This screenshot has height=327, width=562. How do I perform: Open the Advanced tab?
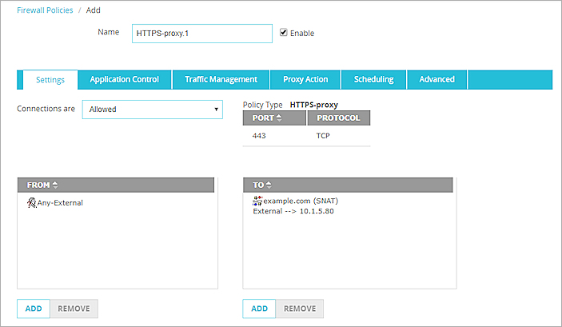click(436, 80)
